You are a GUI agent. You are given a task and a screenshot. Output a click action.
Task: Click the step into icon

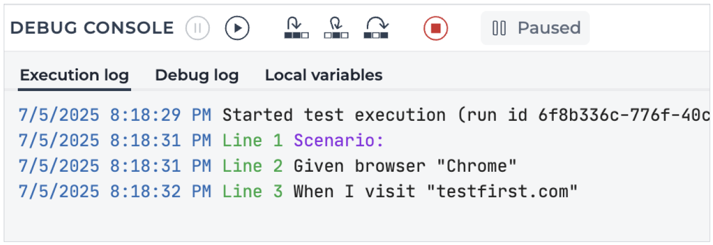pyautogui.click(x=296, y=28)
